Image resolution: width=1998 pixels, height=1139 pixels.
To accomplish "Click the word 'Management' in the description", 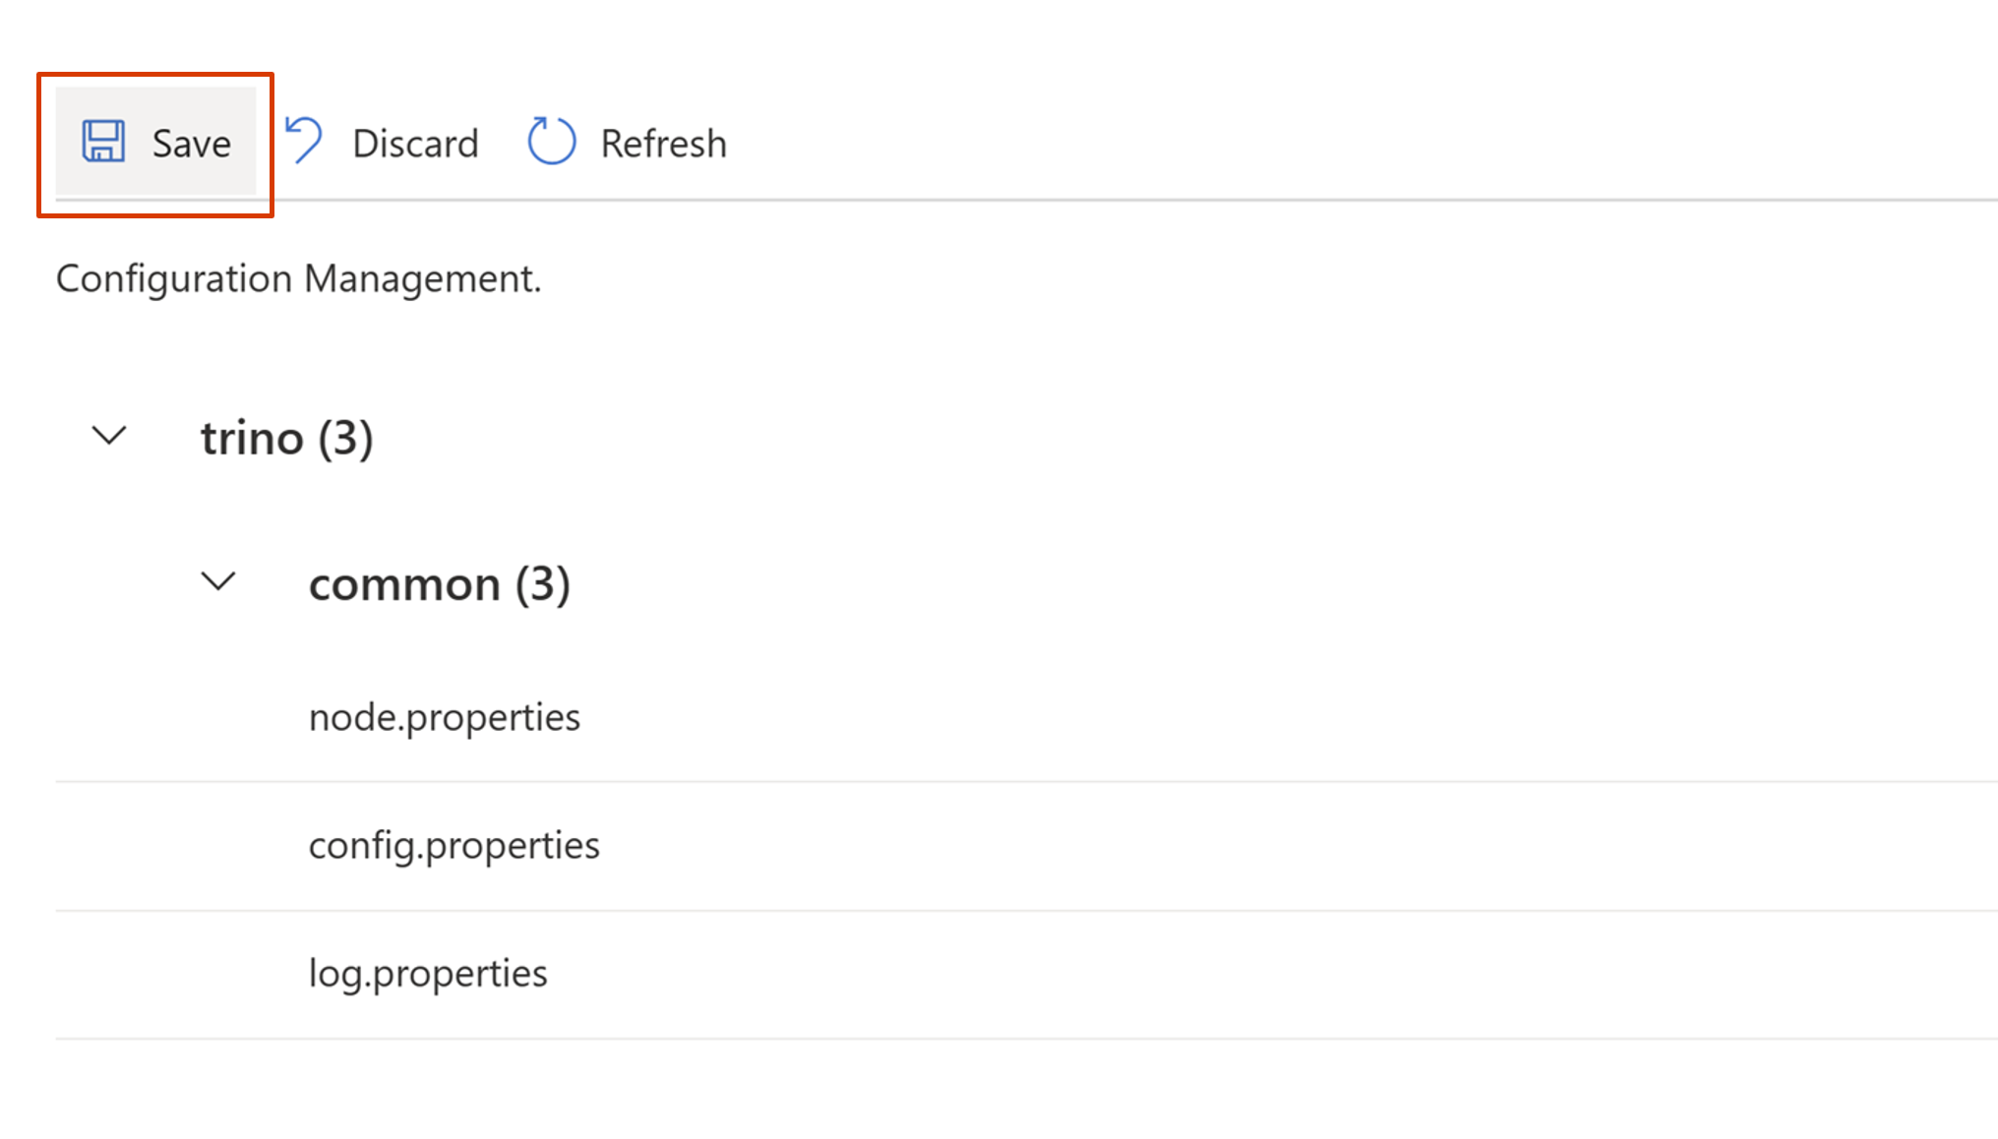I will pyautogui.click(x=420, y=279).
